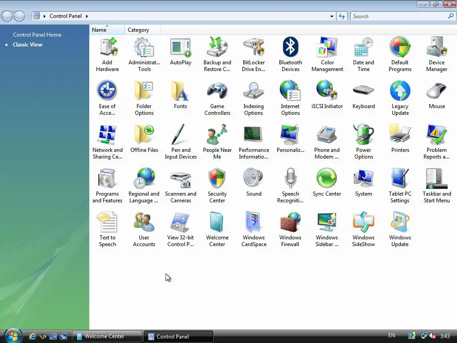Open Problem Reports and Solutions
This screenshot has width=457, height=343.
(436, 142)
